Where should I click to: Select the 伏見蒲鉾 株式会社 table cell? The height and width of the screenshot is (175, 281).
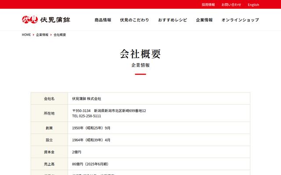click(x=159, y=98)
